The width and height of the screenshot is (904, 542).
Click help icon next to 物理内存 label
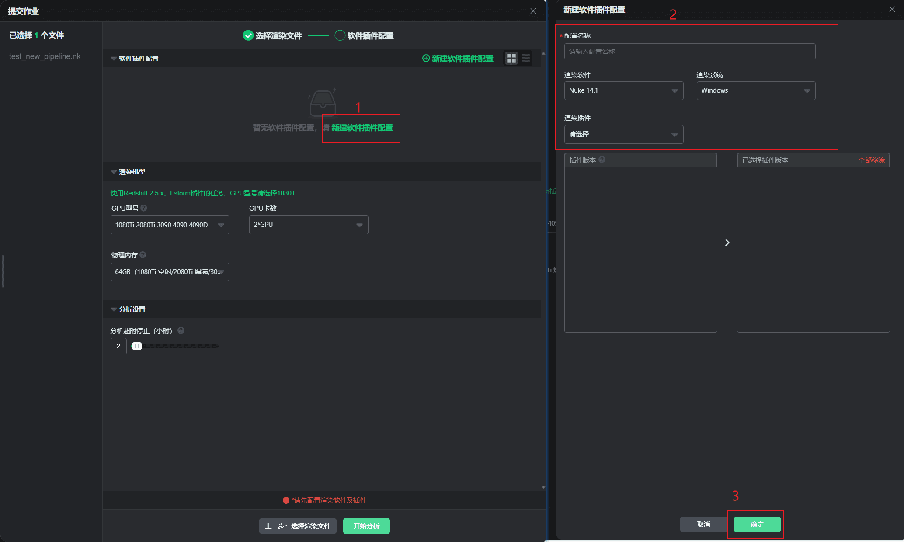(x=143, y=255)
